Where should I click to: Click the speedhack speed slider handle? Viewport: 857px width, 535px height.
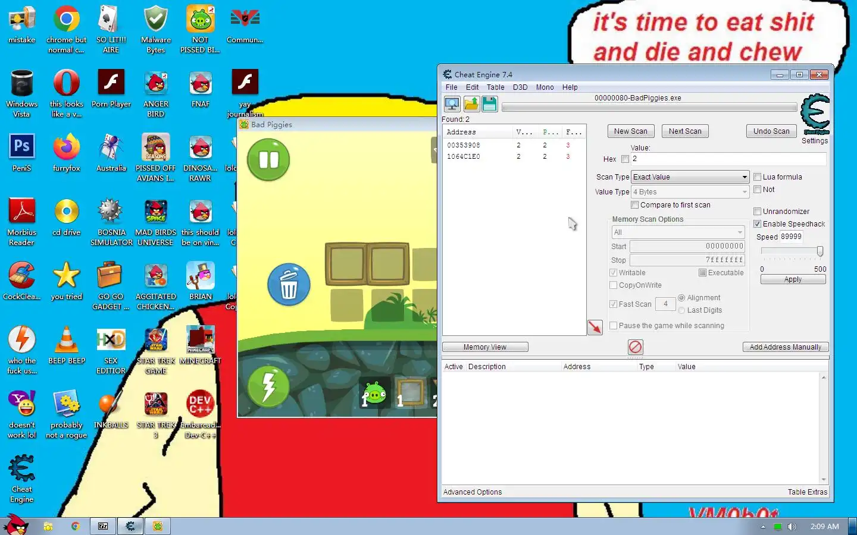(820, 251)
